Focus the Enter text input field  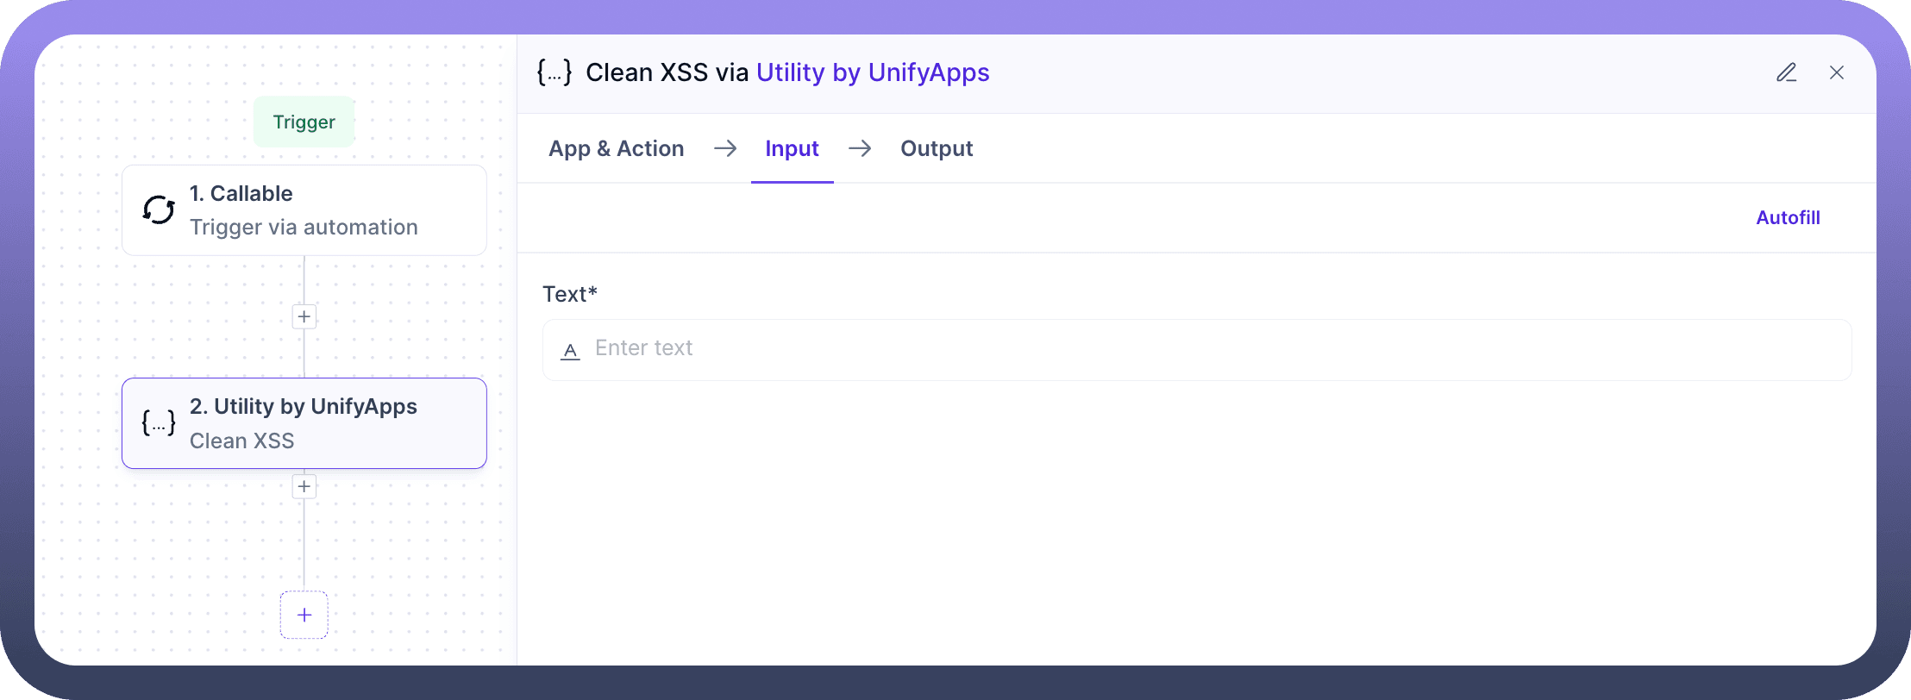click(1207, 349)
